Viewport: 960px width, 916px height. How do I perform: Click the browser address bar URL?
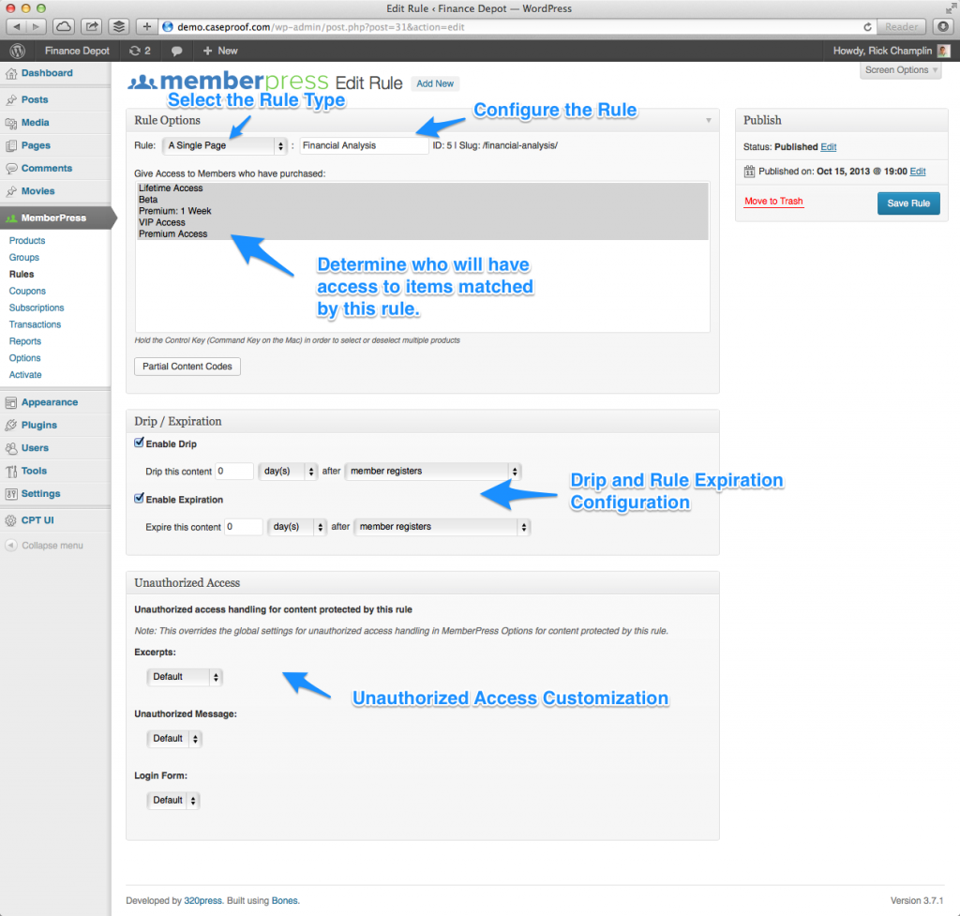[x=321, y=27]
